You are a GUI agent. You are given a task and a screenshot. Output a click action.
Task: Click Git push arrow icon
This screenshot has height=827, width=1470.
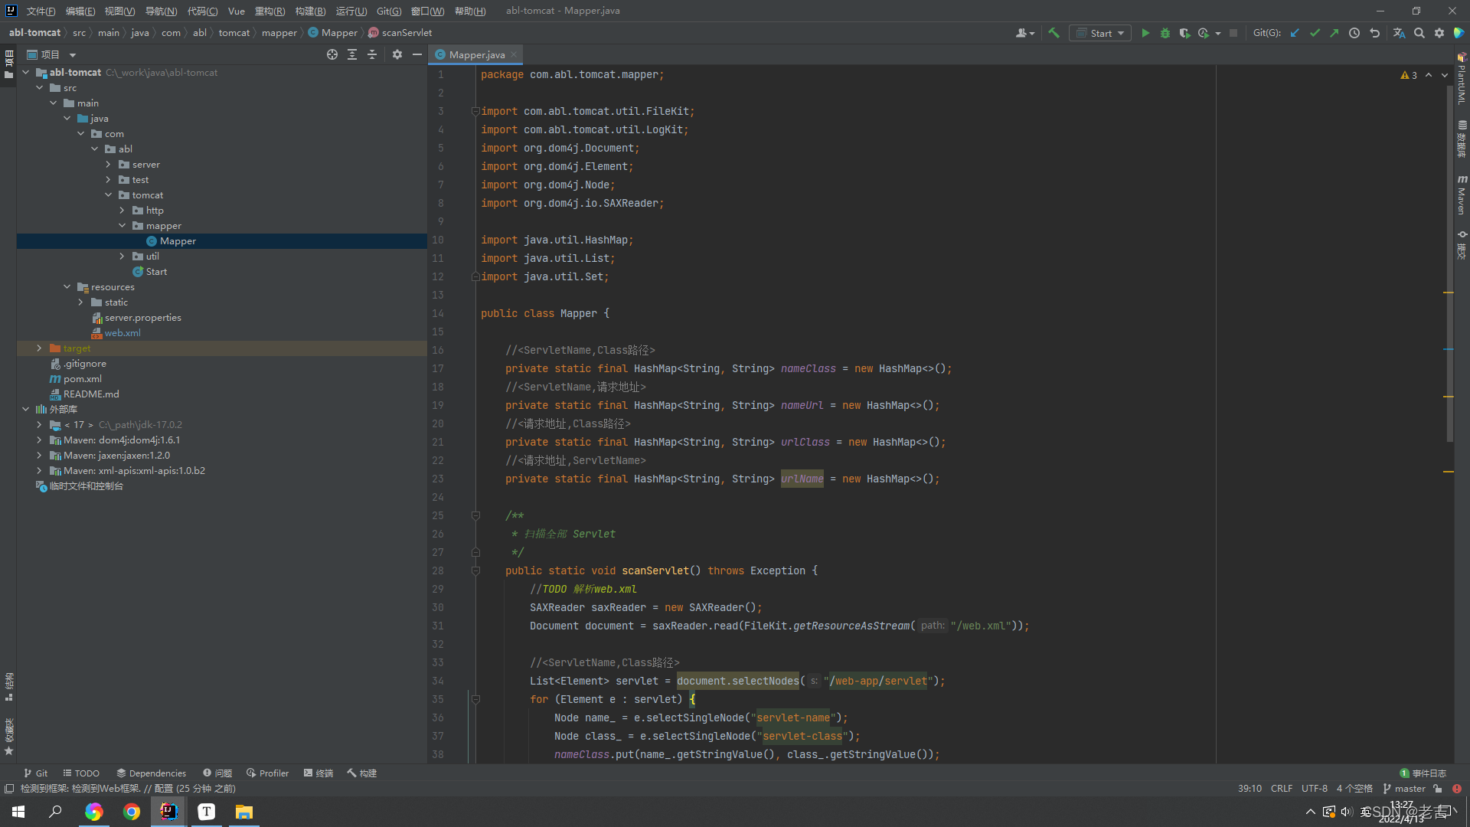1334,33
